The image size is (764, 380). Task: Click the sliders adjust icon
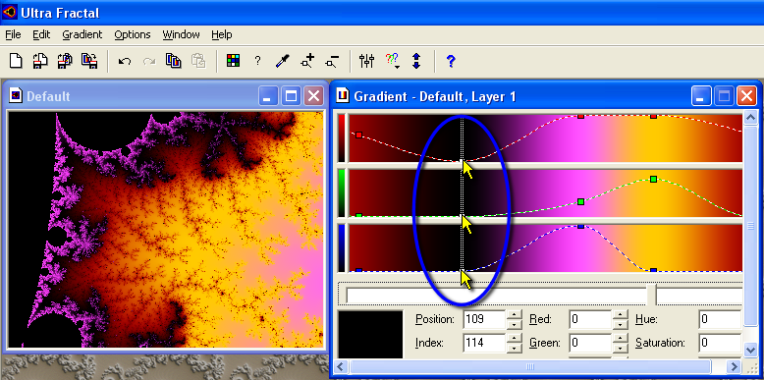pyautogui.click(x=367, y=61)
